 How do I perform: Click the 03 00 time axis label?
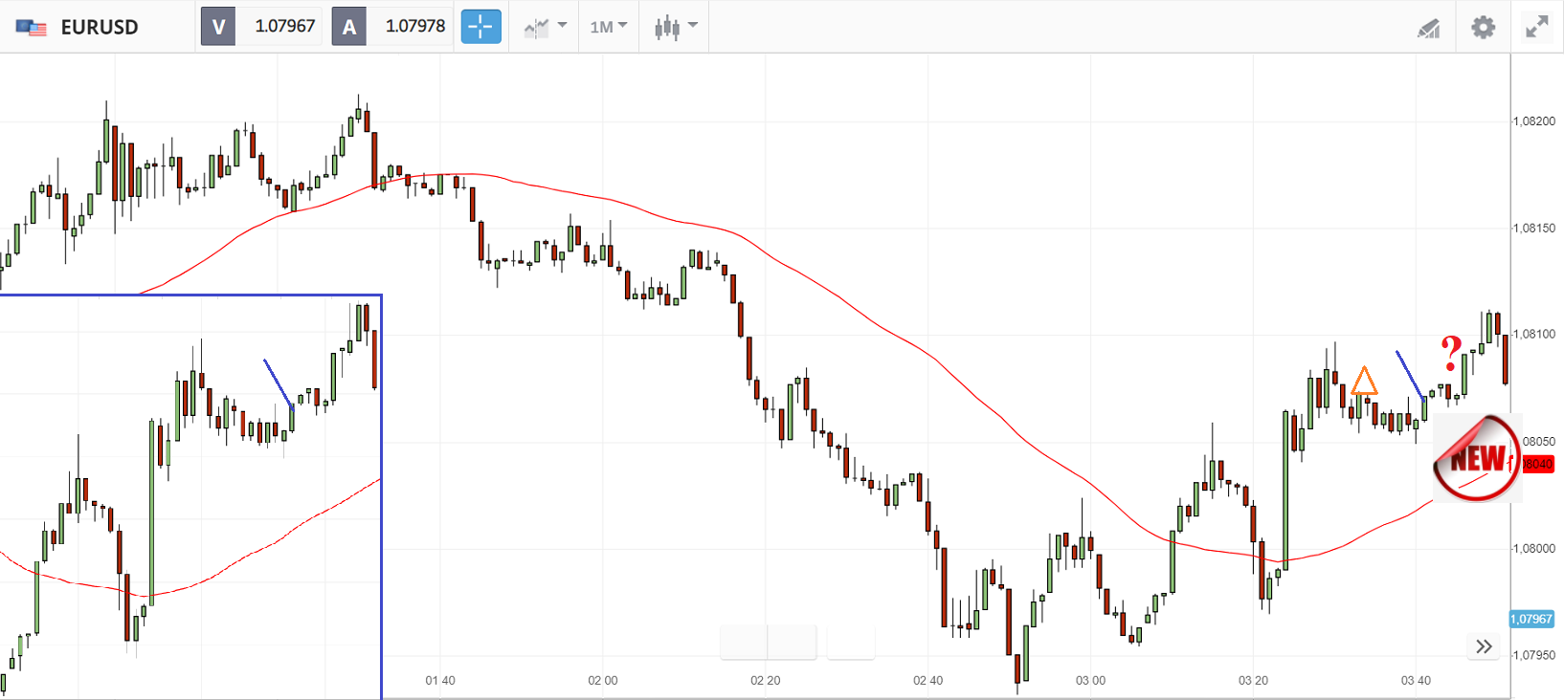click(1090, 680)
